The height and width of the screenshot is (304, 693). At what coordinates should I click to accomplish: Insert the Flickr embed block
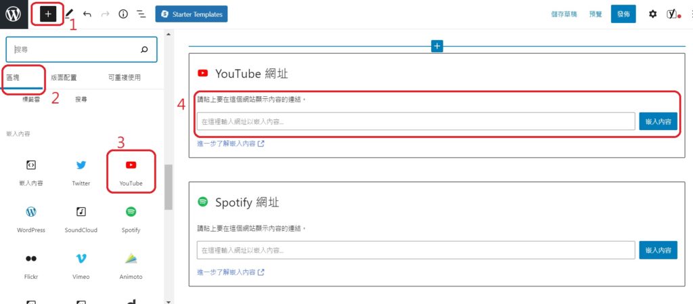point(31,267)
